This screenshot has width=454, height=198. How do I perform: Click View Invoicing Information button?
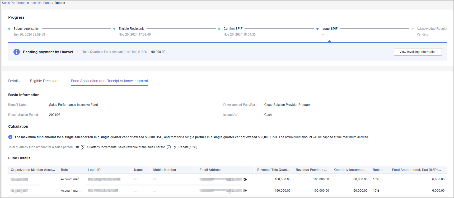click(418, 52)
